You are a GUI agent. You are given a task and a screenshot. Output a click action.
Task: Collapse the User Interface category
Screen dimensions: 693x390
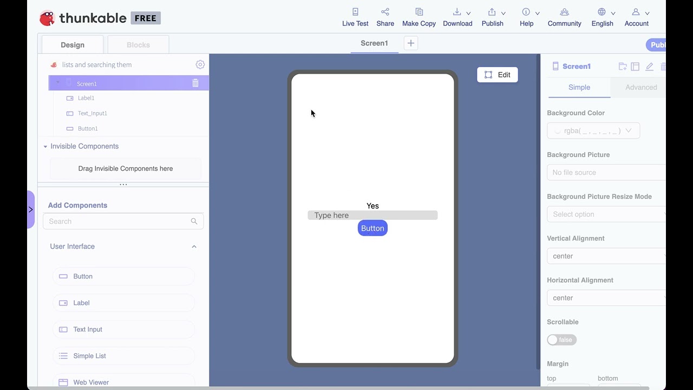(194, 246)
